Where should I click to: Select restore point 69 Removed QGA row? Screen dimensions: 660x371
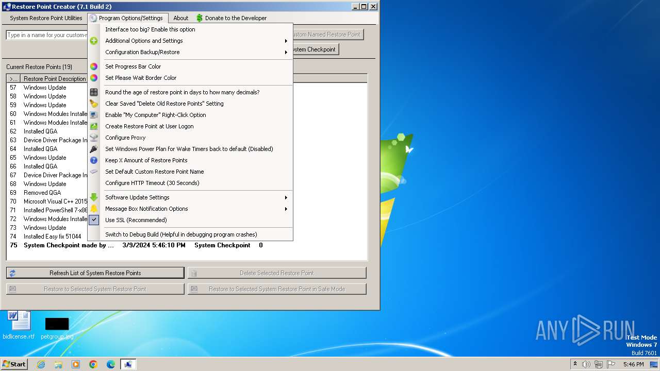47,193
